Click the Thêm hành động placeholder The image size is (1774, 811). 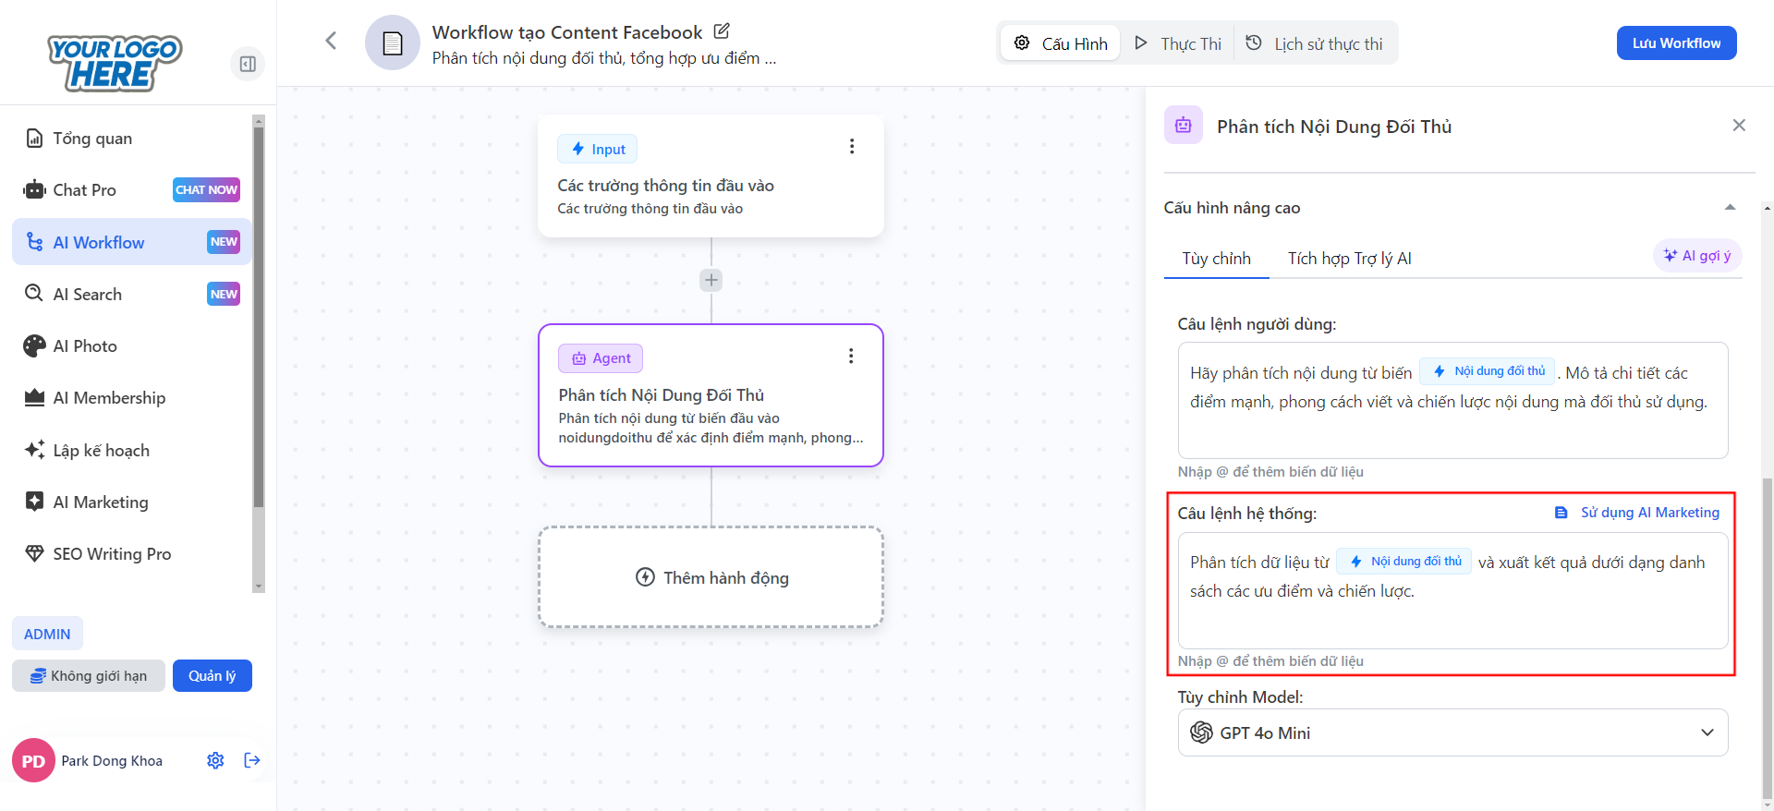tap(711, 577)
